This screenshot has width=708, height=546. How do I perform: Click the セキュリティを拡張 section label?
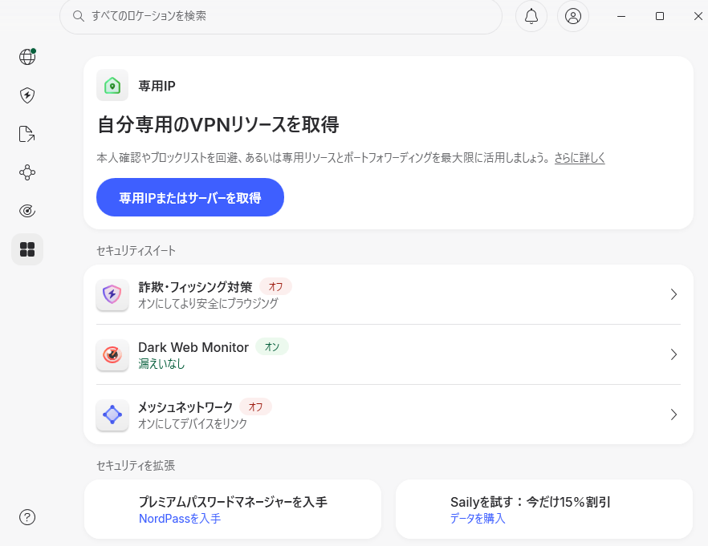point(136,465)
